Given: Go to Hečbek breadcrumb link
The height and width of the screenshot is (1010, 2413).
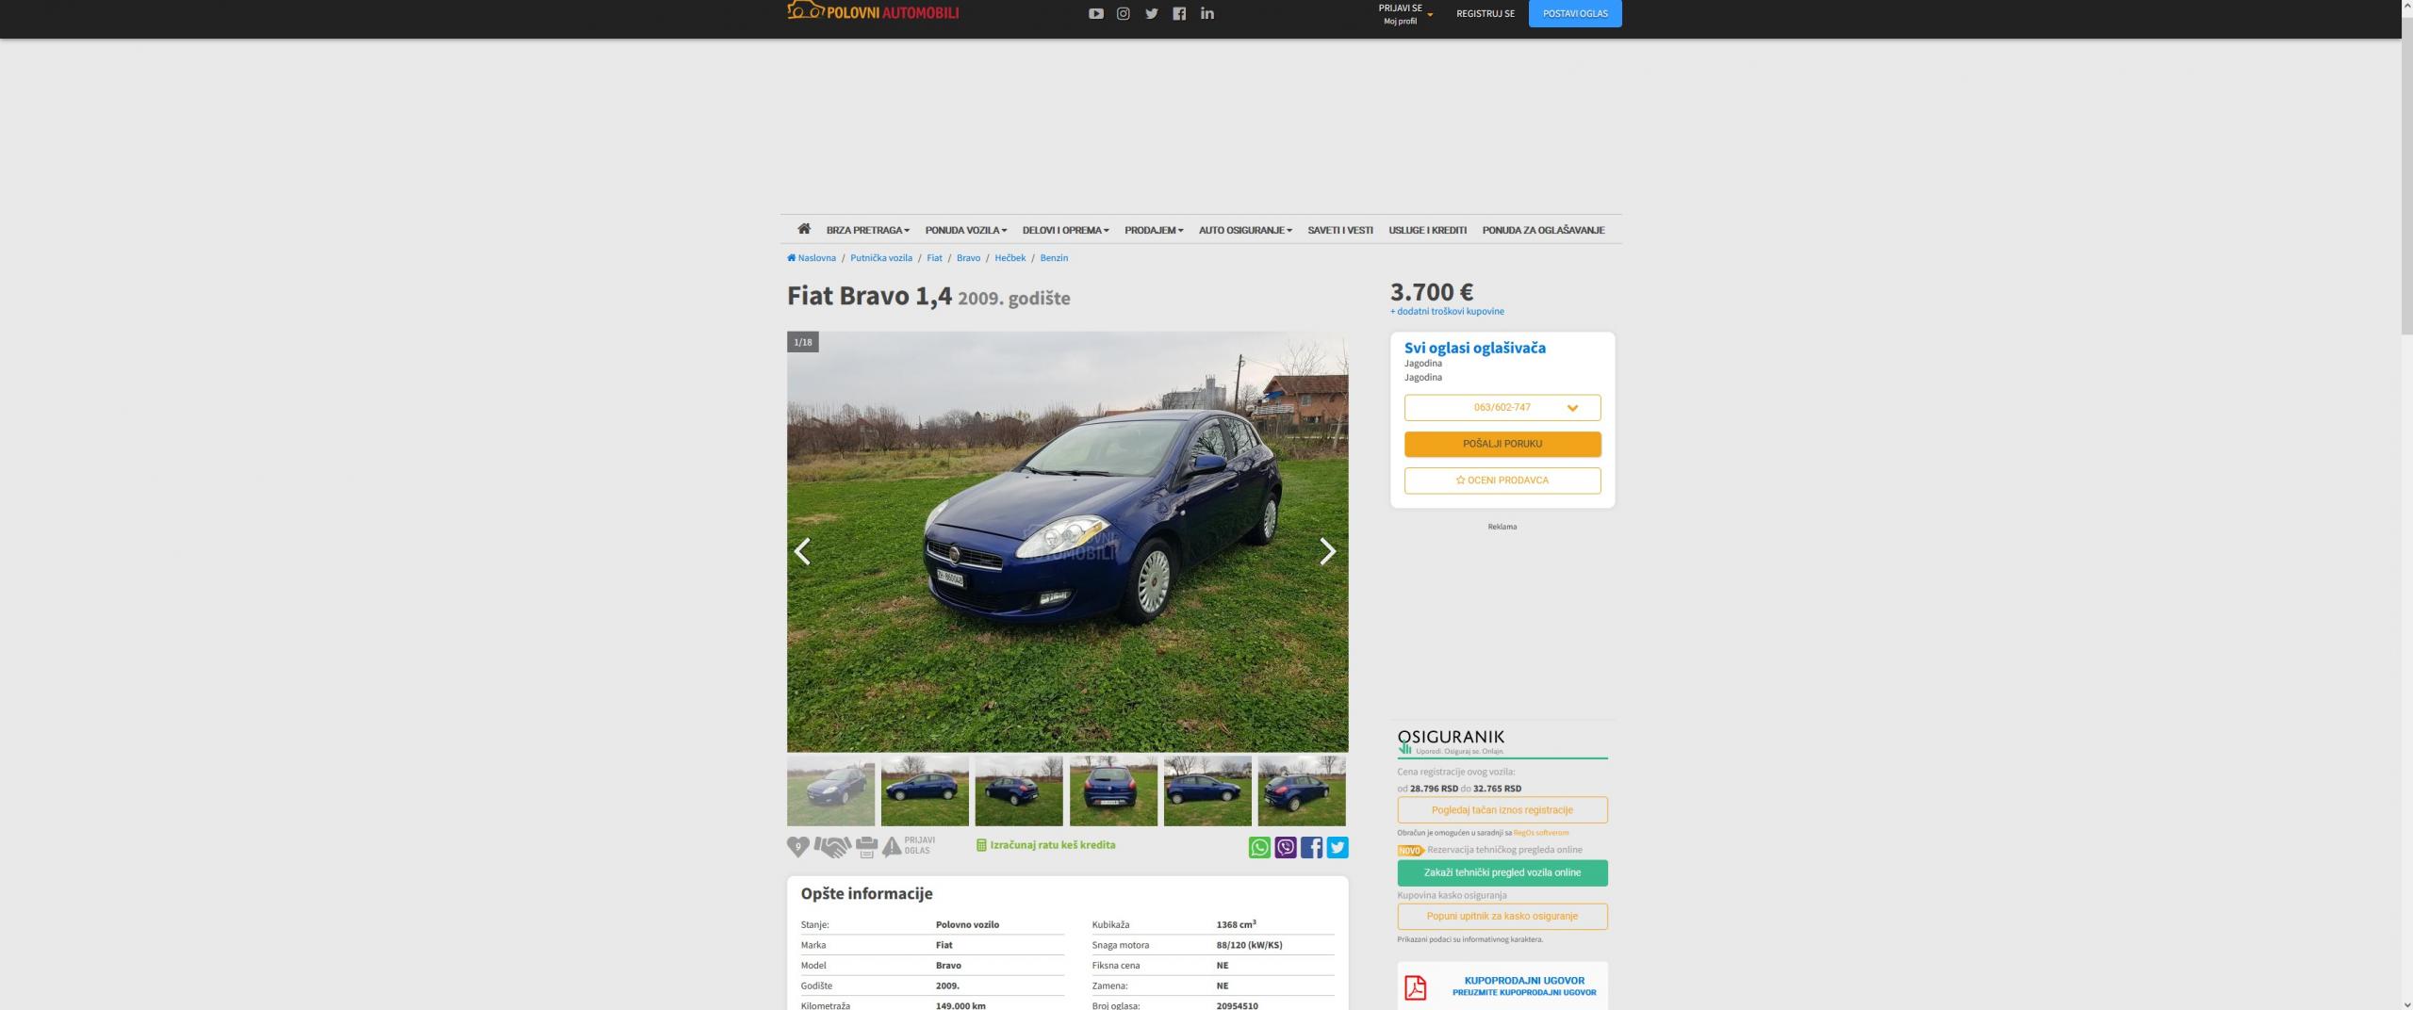Looking at the screenshot, I should 1010,258.
